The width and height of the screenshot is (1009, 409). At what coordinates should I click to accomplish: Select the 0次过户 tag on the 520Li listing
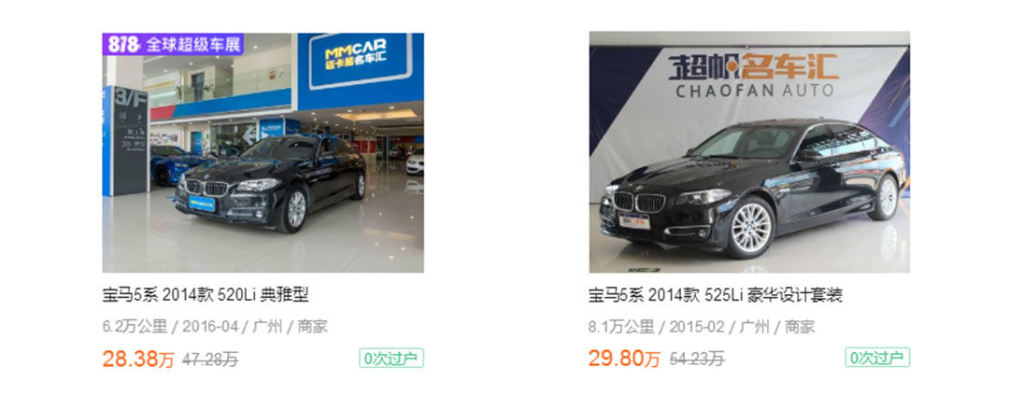click(391, 359)
